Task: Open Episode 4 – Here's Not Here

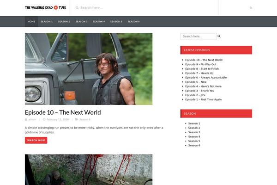Action: 203,86
